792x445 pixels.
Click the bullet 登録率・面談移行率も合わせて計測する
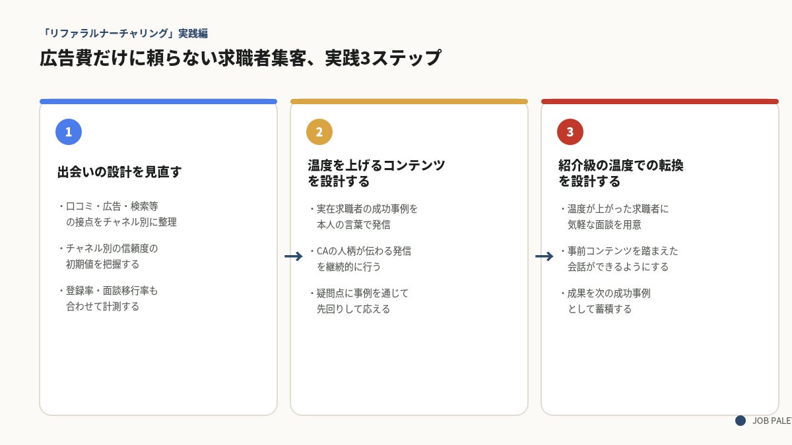[108, 299]
